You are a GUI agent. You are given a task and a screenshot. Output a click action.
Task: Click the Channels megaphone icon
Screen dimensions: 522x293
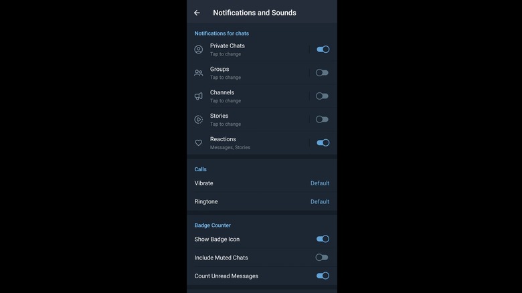(x=199, y=96)
